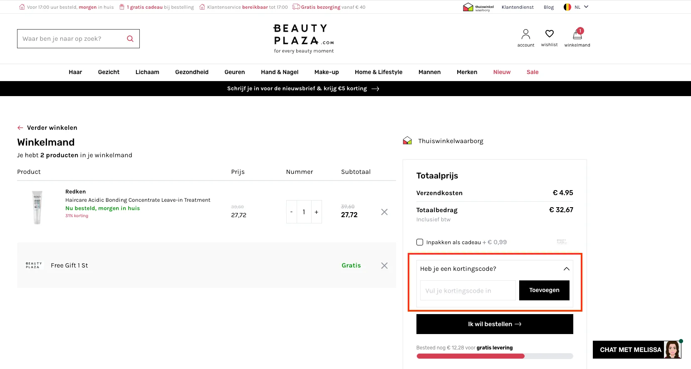Click the Gratis label on Free Gift row
The height and width of the screenshot is (369, 691).
351,265
